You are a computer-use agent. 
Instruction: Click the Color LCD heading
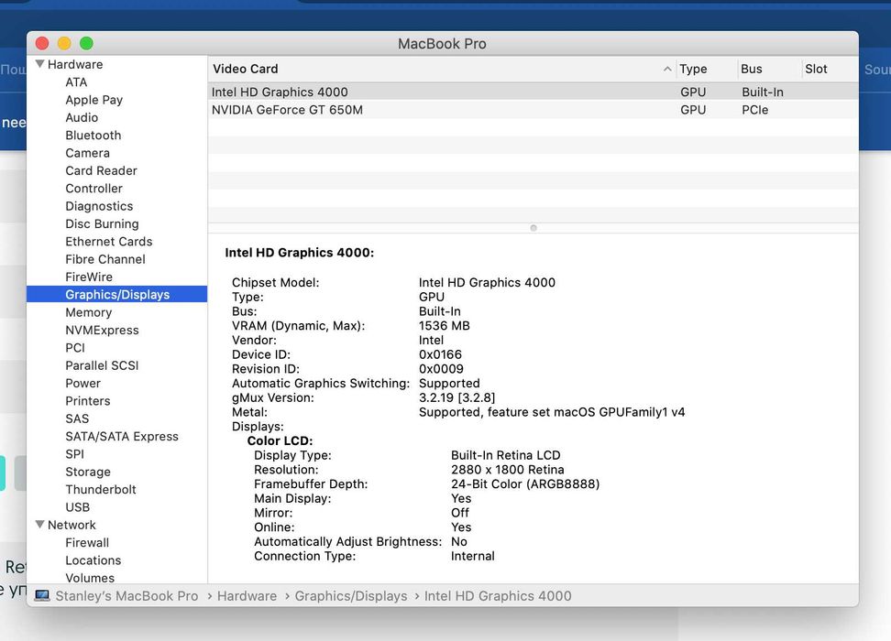tap(280, 440)
